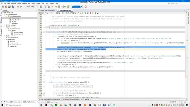Open the Refactor menu
The image size is (190, 107).
[x=24, y=3]
